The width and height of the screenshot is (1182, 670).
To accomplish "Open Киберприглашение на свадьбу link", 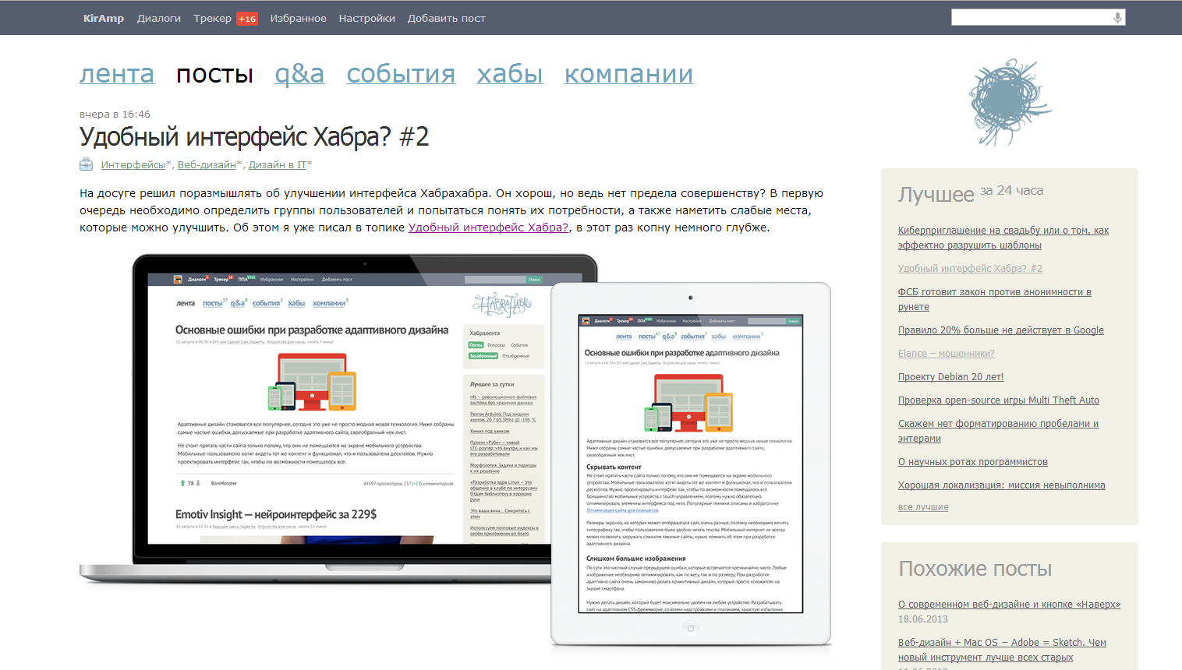I will 1003,238.
